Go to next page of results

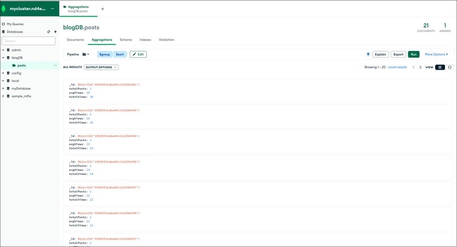(x=420, y=67)
